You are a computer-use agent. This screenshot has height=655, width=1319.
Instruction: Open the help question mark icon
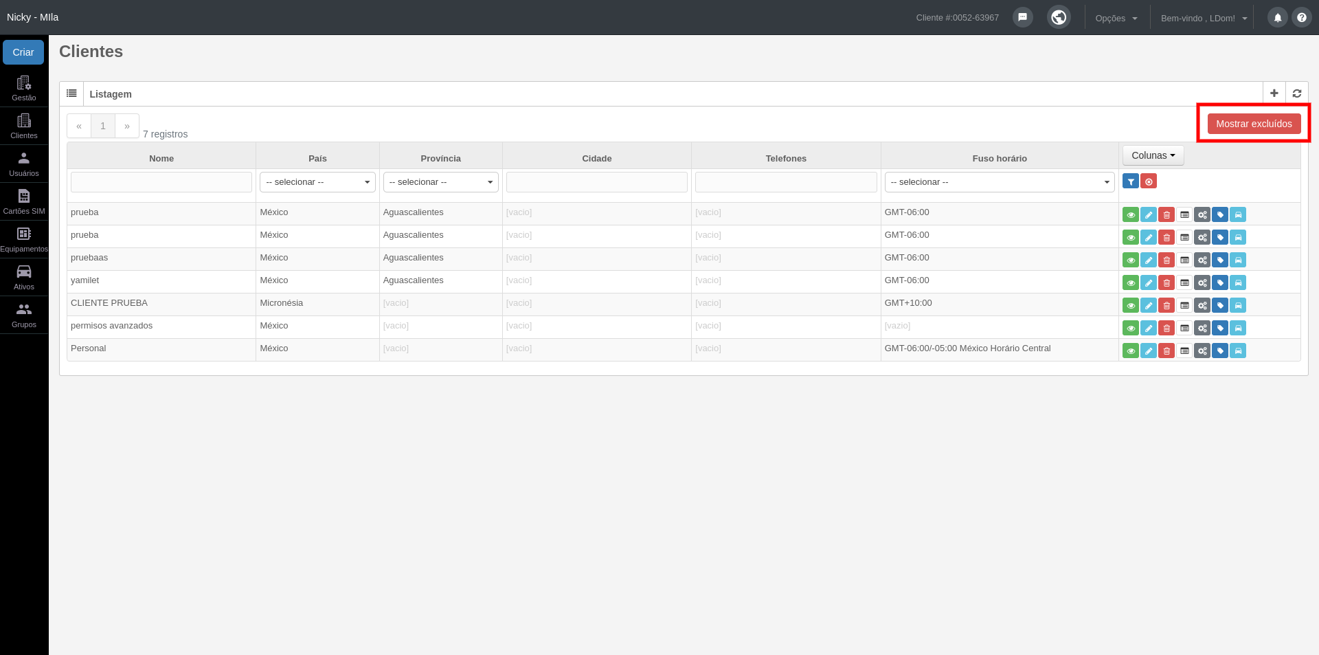(1302, 18)
